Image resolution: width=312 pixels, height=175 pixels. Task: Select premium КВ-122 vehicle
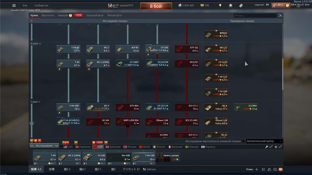click(216, 49)
